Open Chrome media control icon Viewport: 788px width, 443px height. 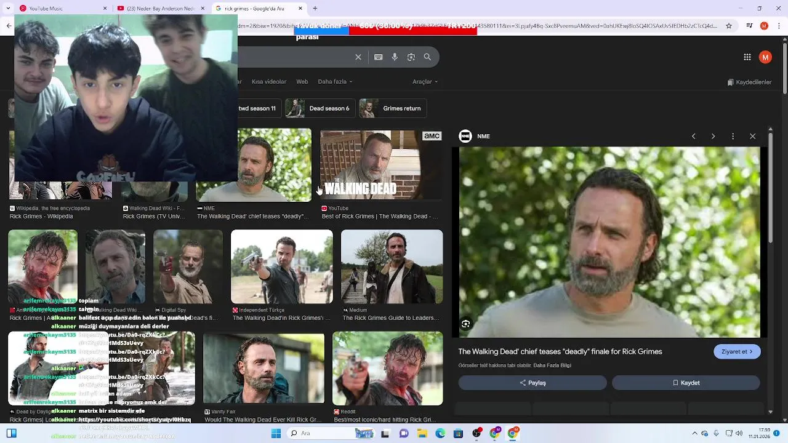[x=749, y=26]
